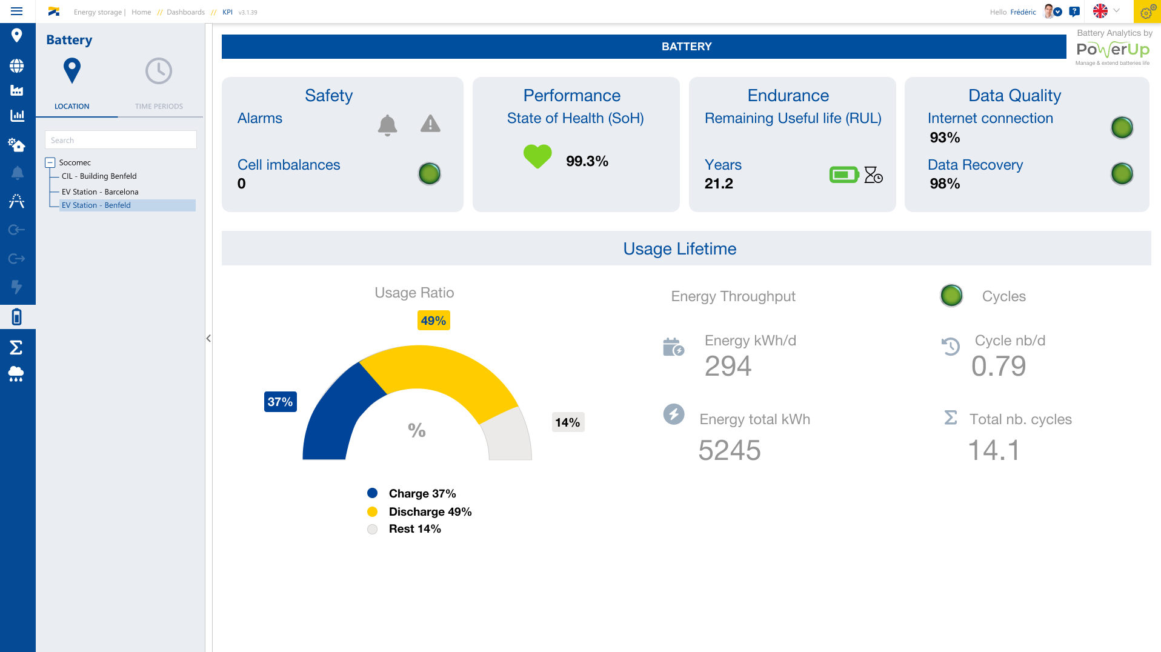Click the Internet connection green status light

[x=1122, y=127]
